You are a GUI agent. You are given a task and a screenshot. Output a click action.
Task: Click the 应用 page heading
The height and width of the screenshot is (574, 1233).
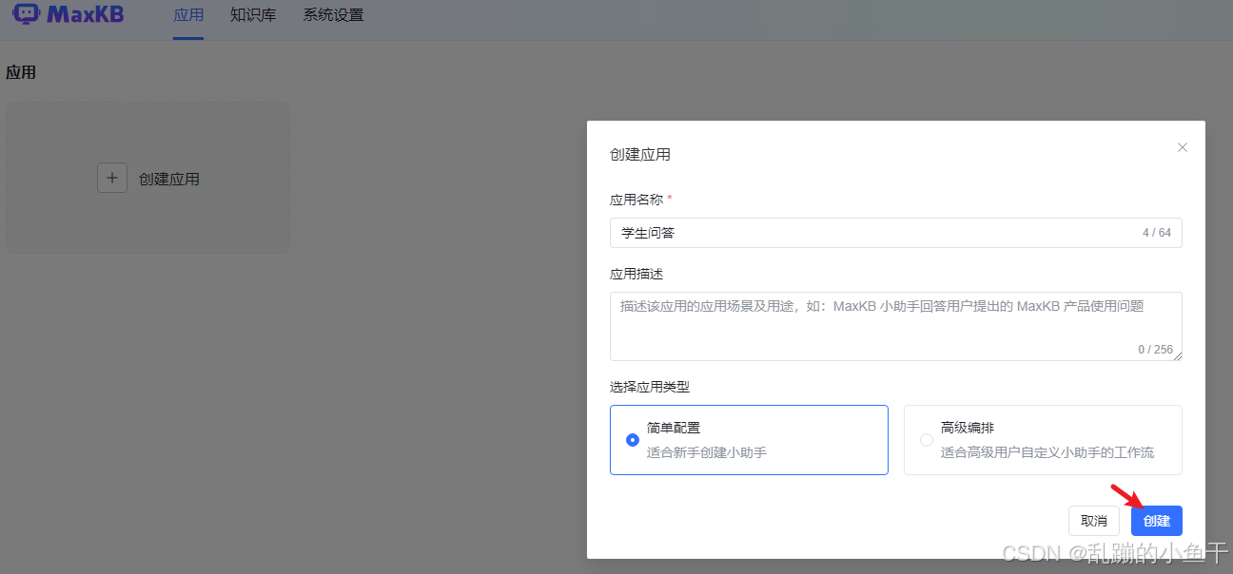click(x=21, y=72)
